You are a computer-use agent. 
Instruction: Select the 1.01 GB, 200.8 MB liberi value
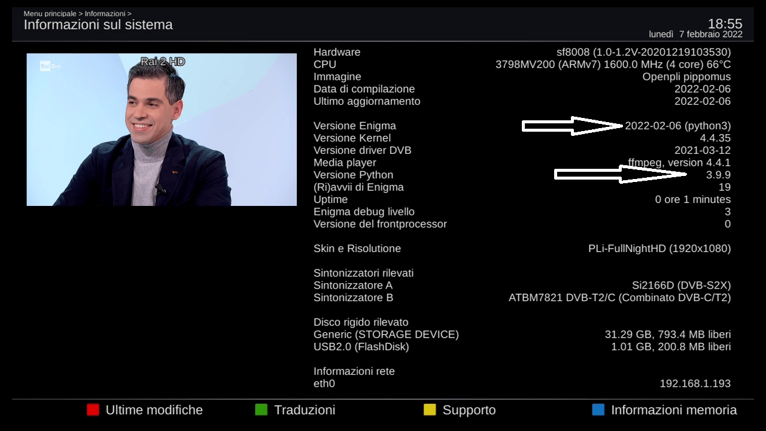point(671,347)
